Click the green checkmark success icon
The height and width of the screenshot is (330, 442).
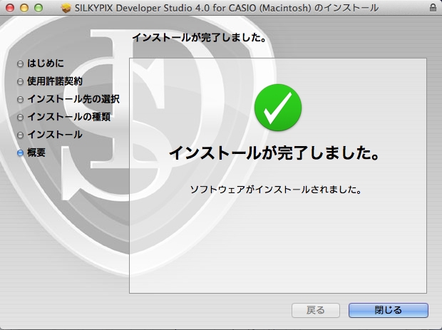278,108
